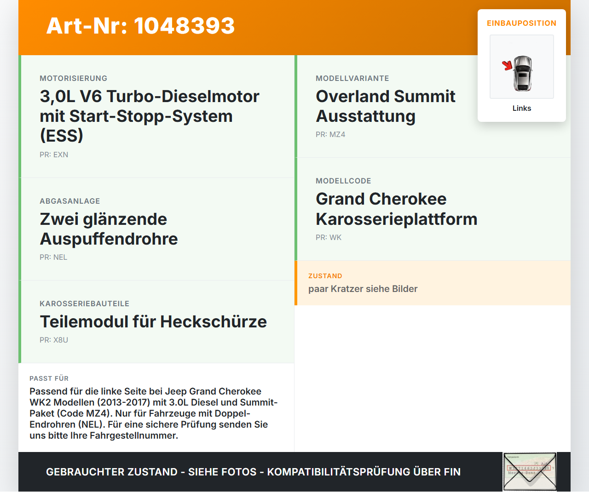589x492 pixels.
Task: Select Grand Cherokee Karosserieplattform text
Action: [x=397, y=209]
